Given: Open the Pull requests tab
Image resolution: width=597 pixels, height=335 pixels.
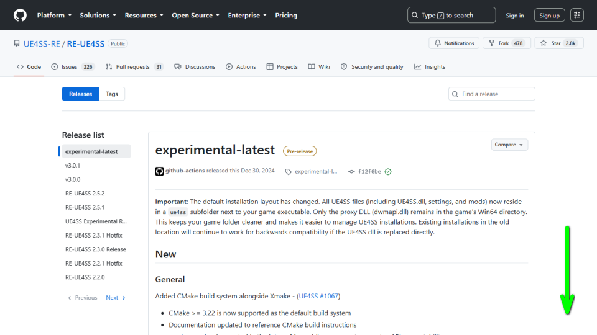Looking at the screenshot, I should pyautogui.click(x=134, y=67).
